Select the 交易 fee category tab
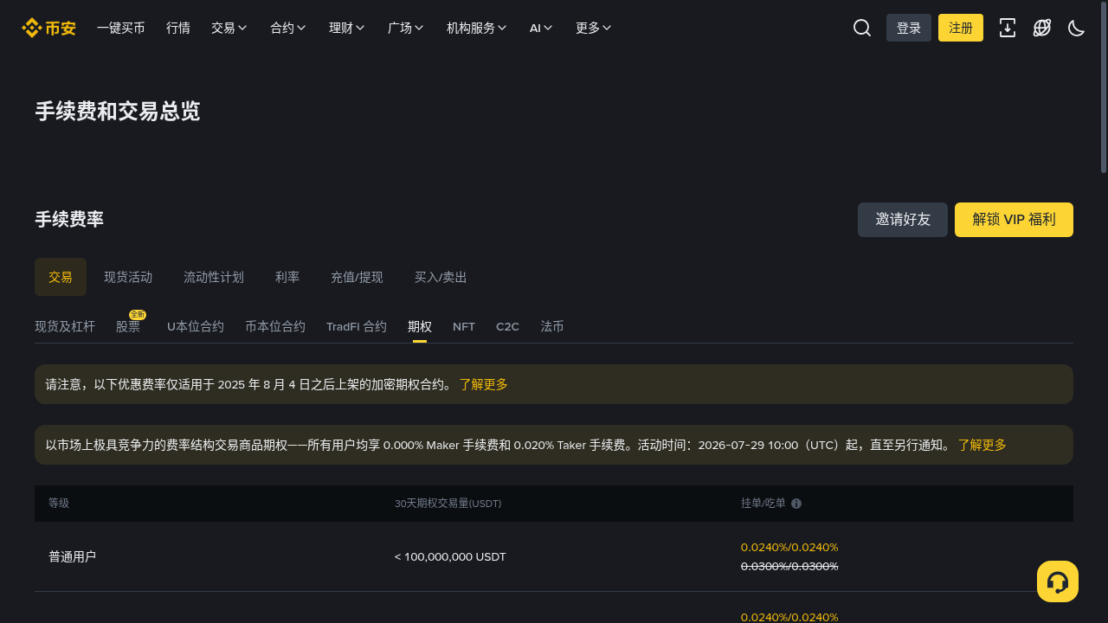The width and height of the screenshot is (1108, 623). (x=61, y=277)
